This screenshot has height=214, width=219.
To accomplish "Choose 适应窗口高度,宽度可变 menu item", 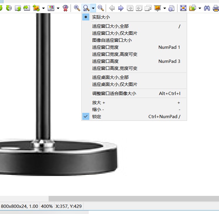I will click(x=134, y=68).
